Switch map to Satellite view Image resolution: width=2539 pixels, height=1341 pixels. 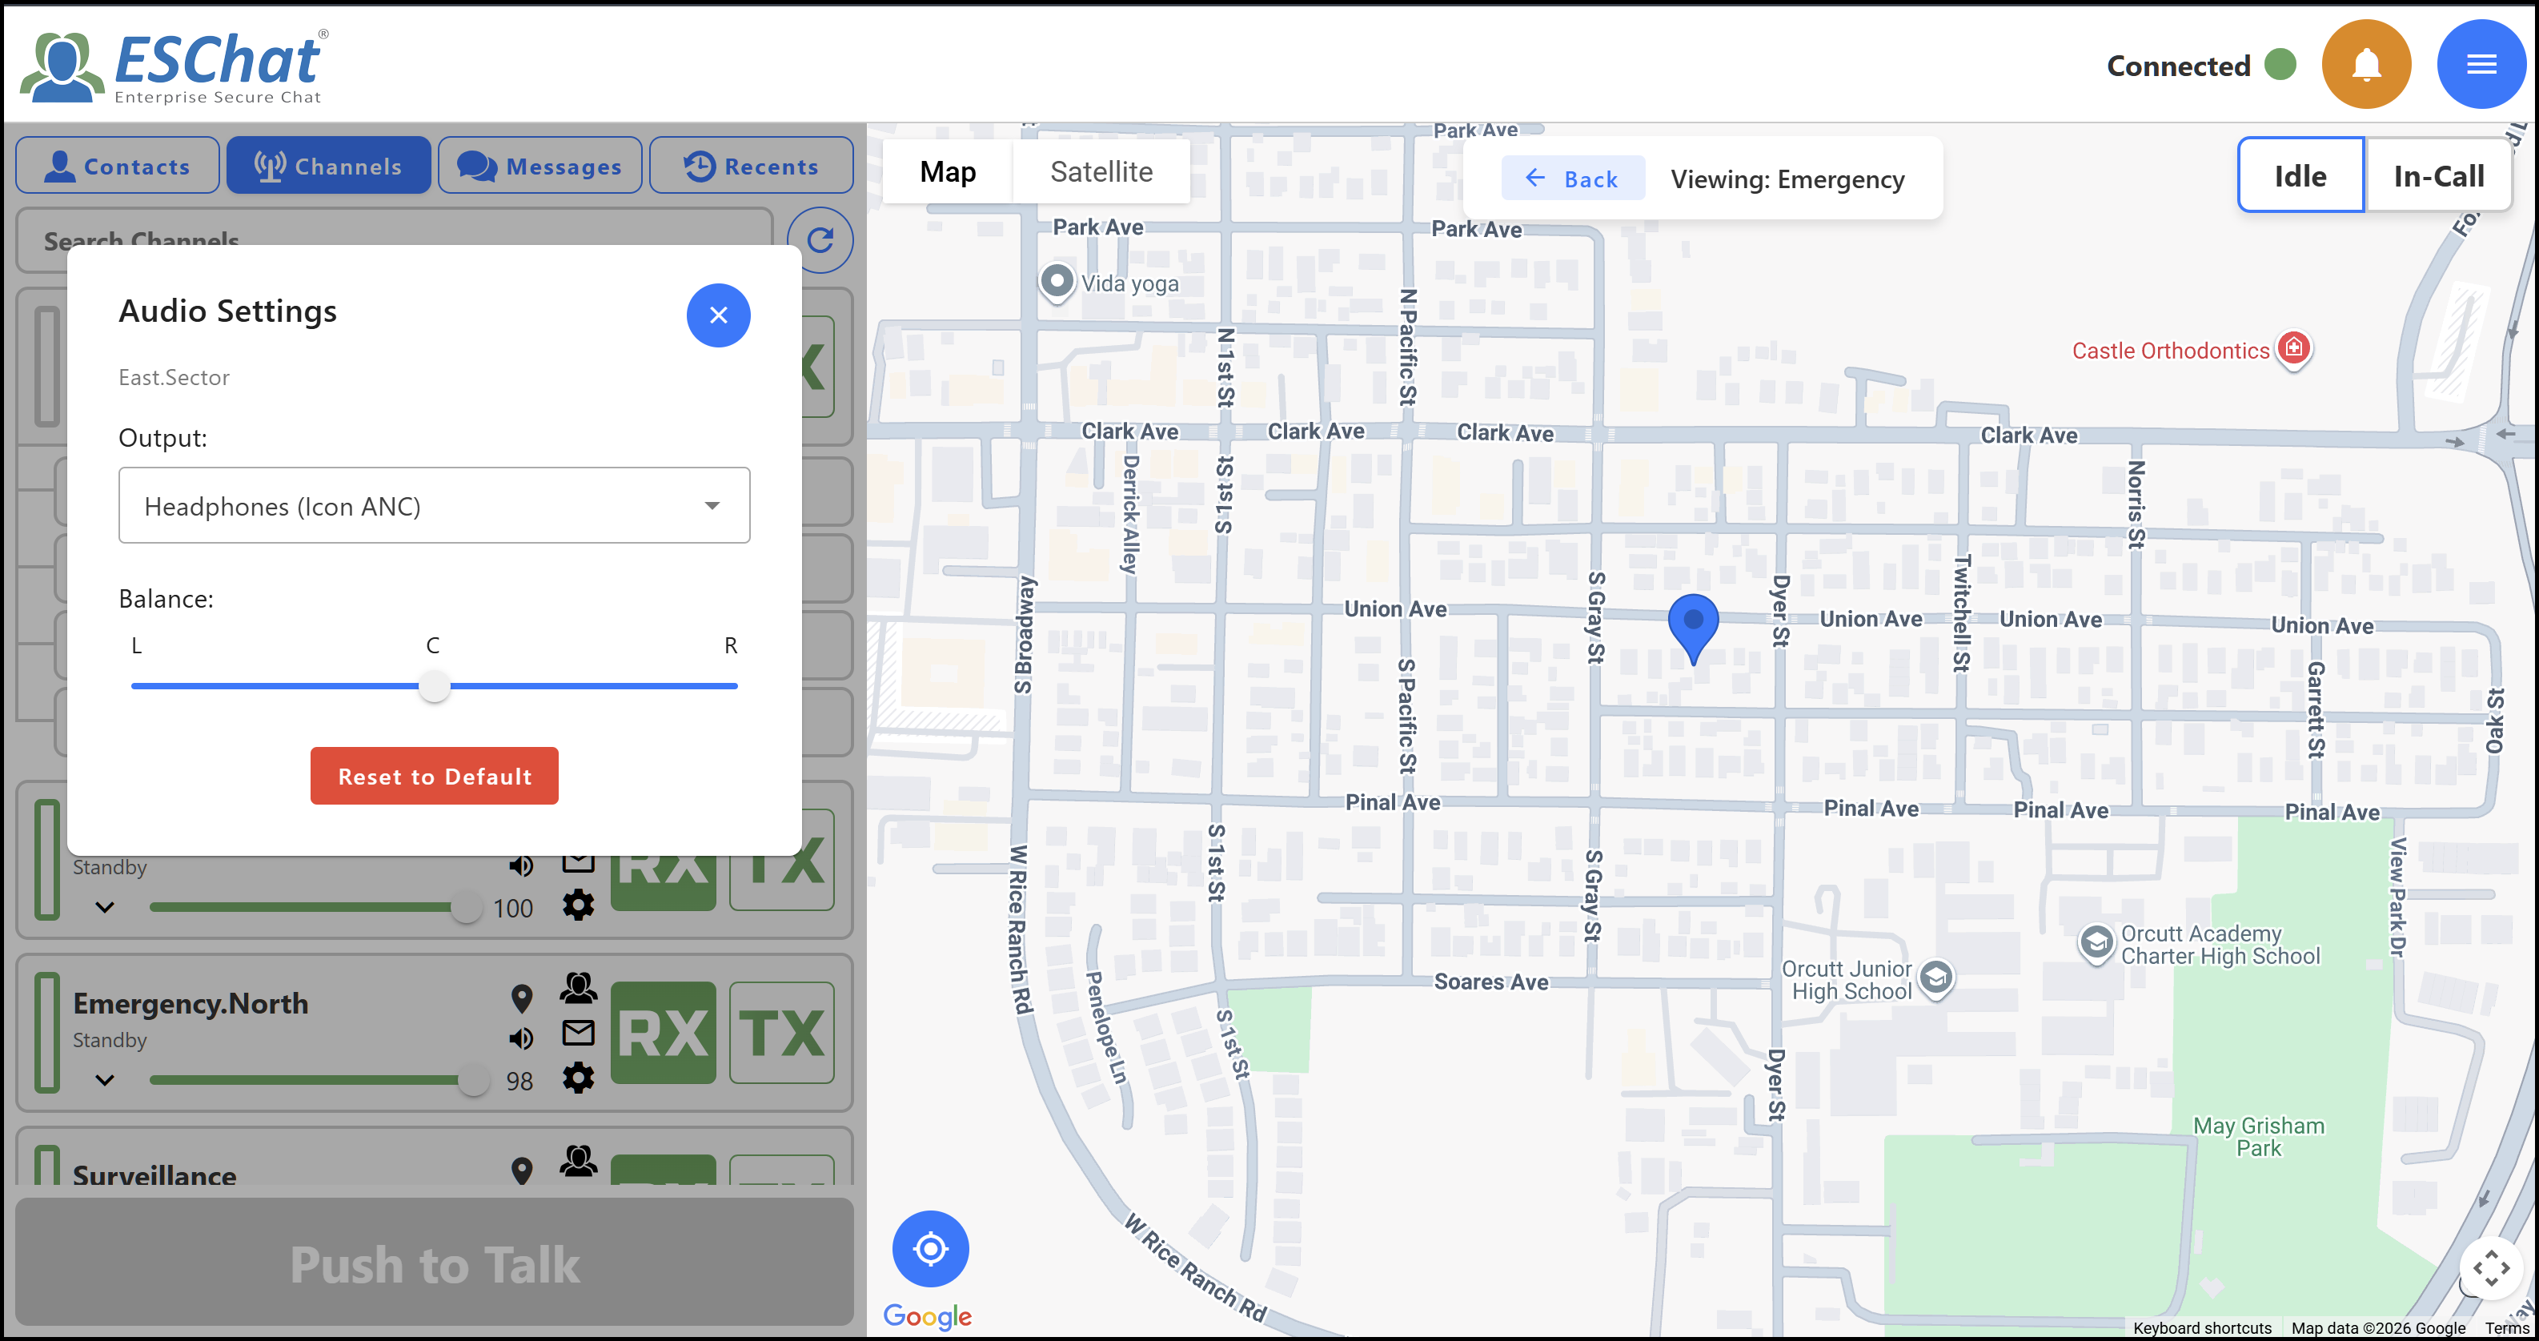click(x=1101, y=171)
